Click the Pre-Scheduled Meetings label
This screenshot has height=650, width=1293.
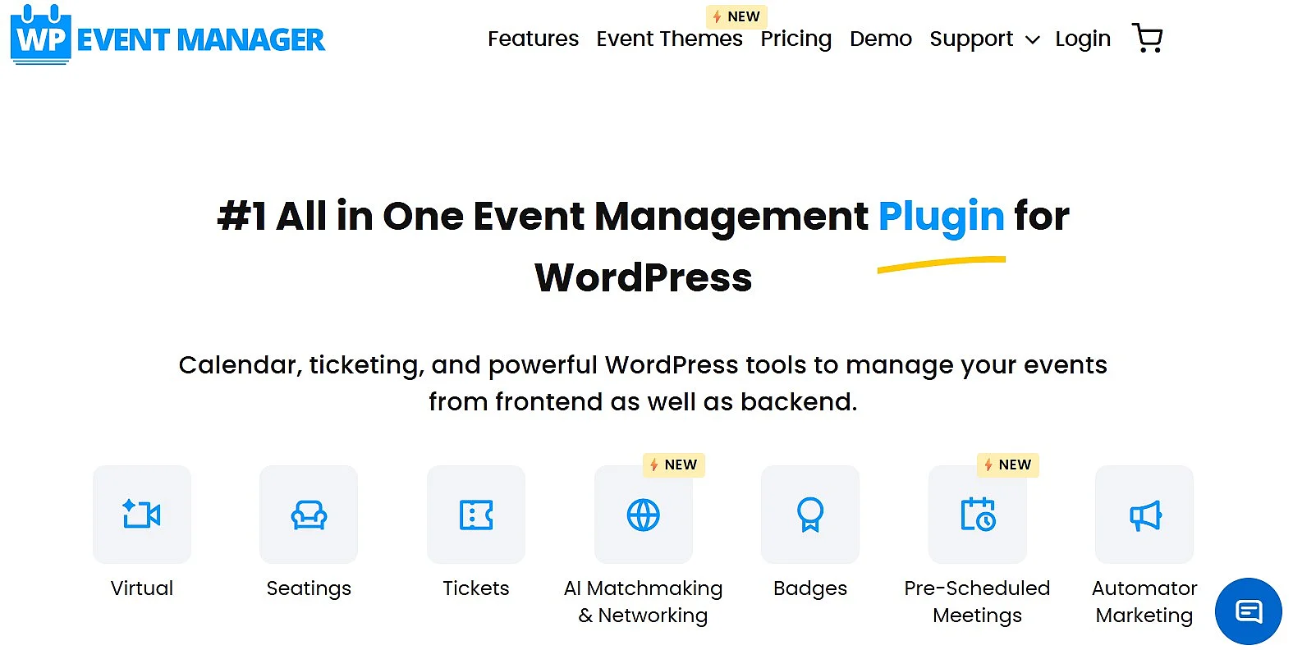pos(977,602)
